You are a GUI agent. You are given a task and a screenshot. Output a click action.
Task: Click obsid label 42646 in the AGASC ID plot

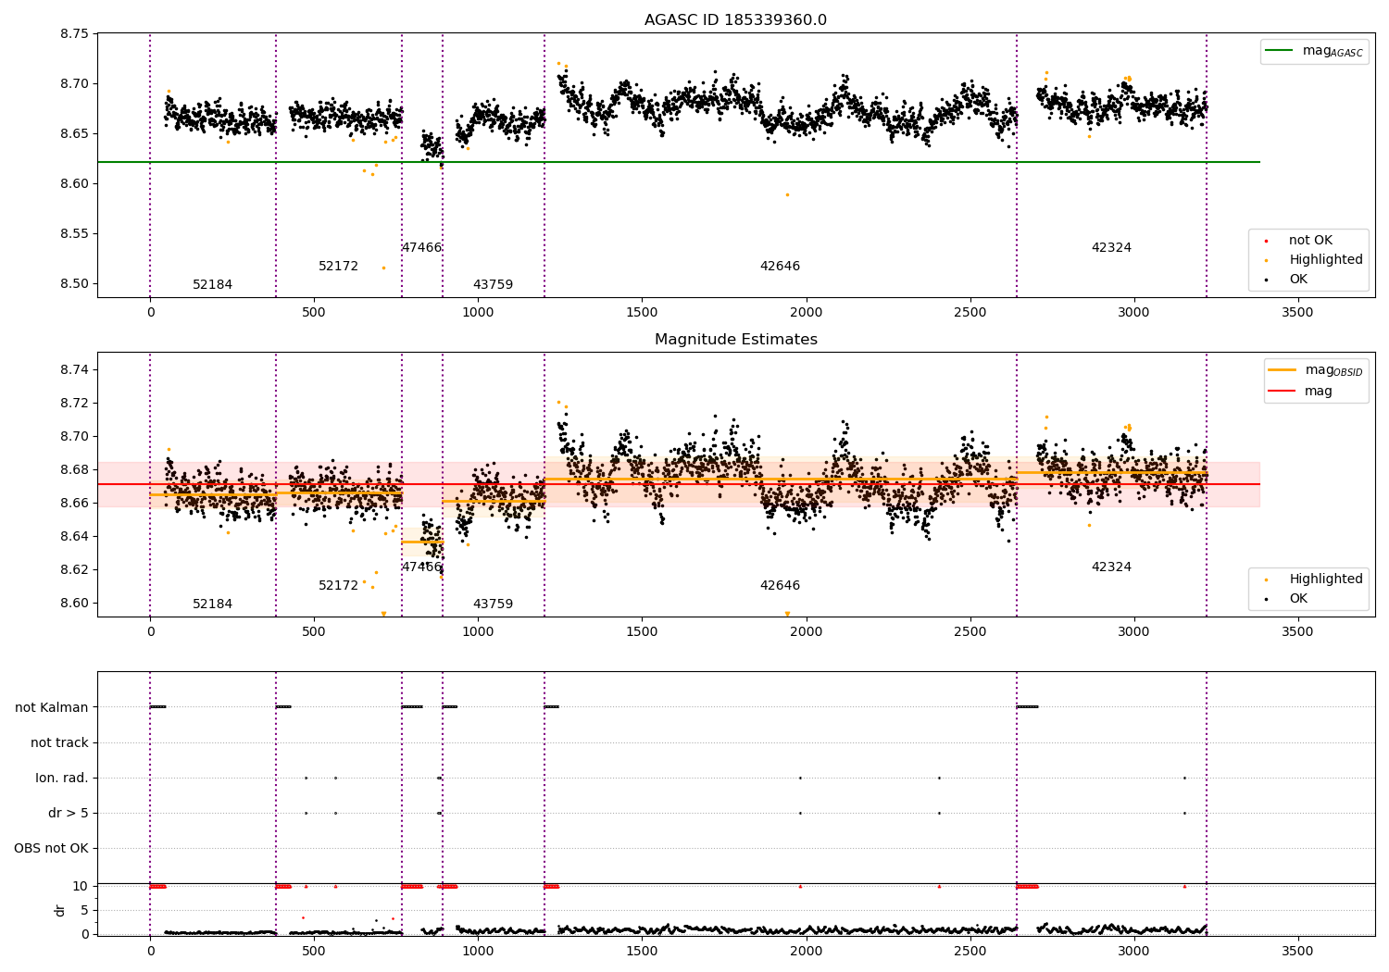780,267
